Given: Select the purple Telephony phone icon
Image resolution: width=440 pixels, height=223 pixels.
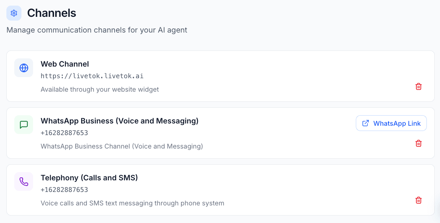Looking at the screenshot, I should tap(23, 181).
